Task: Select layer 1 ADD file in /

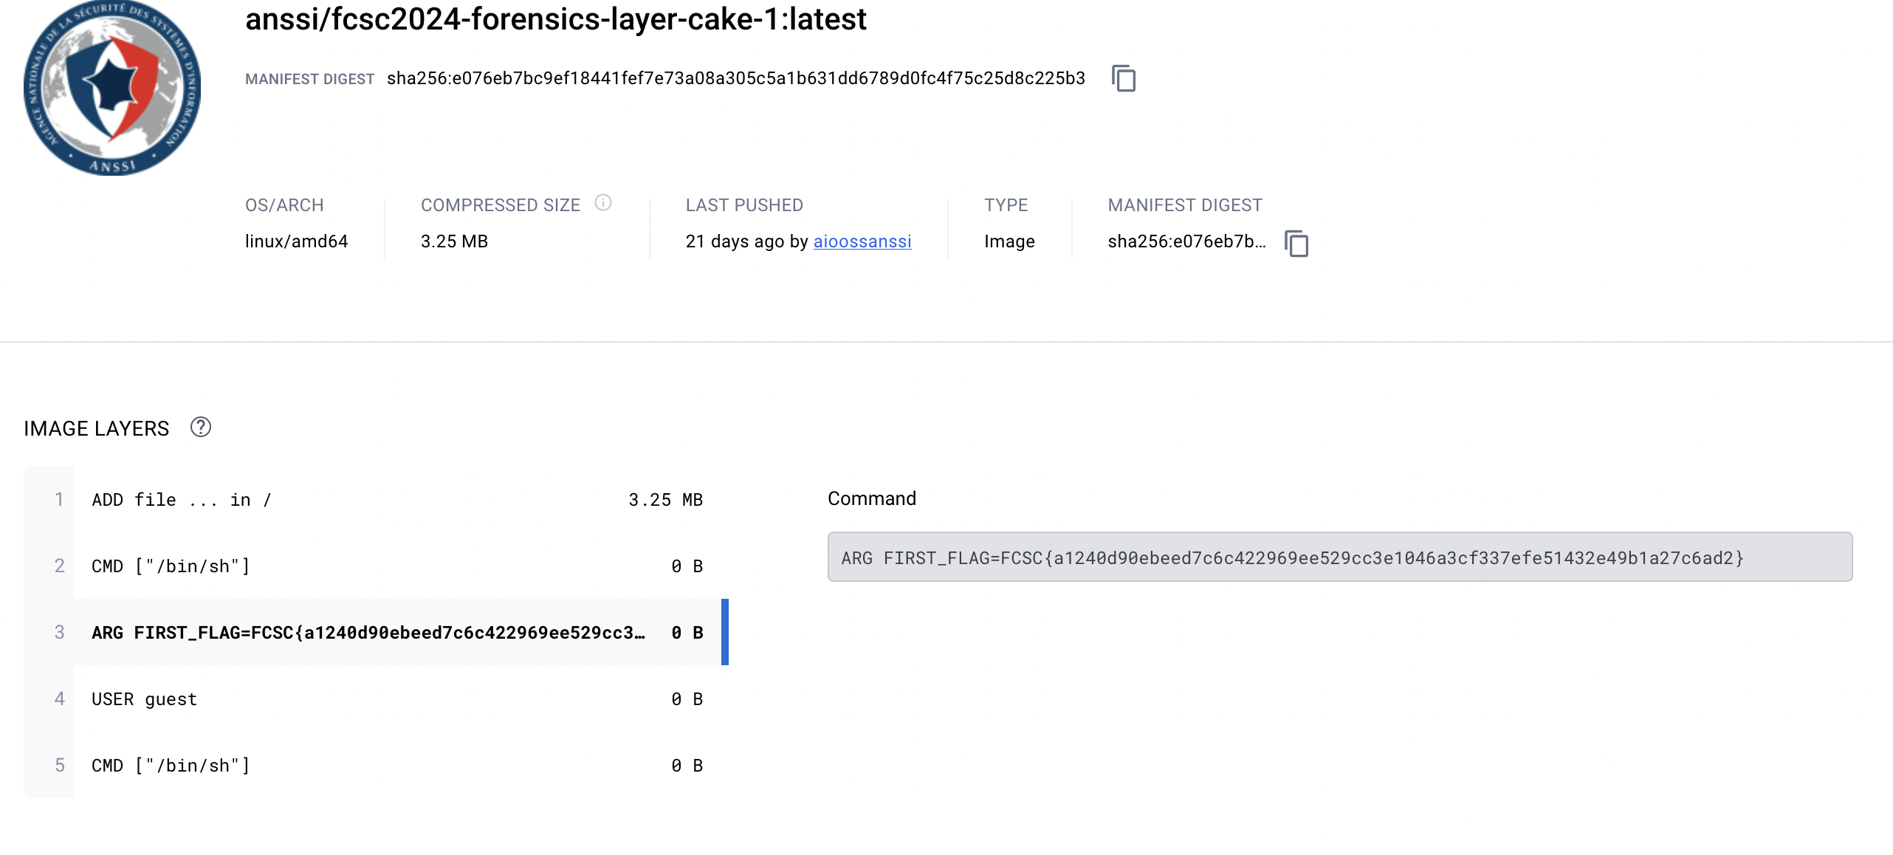Action: coord(399,500)
